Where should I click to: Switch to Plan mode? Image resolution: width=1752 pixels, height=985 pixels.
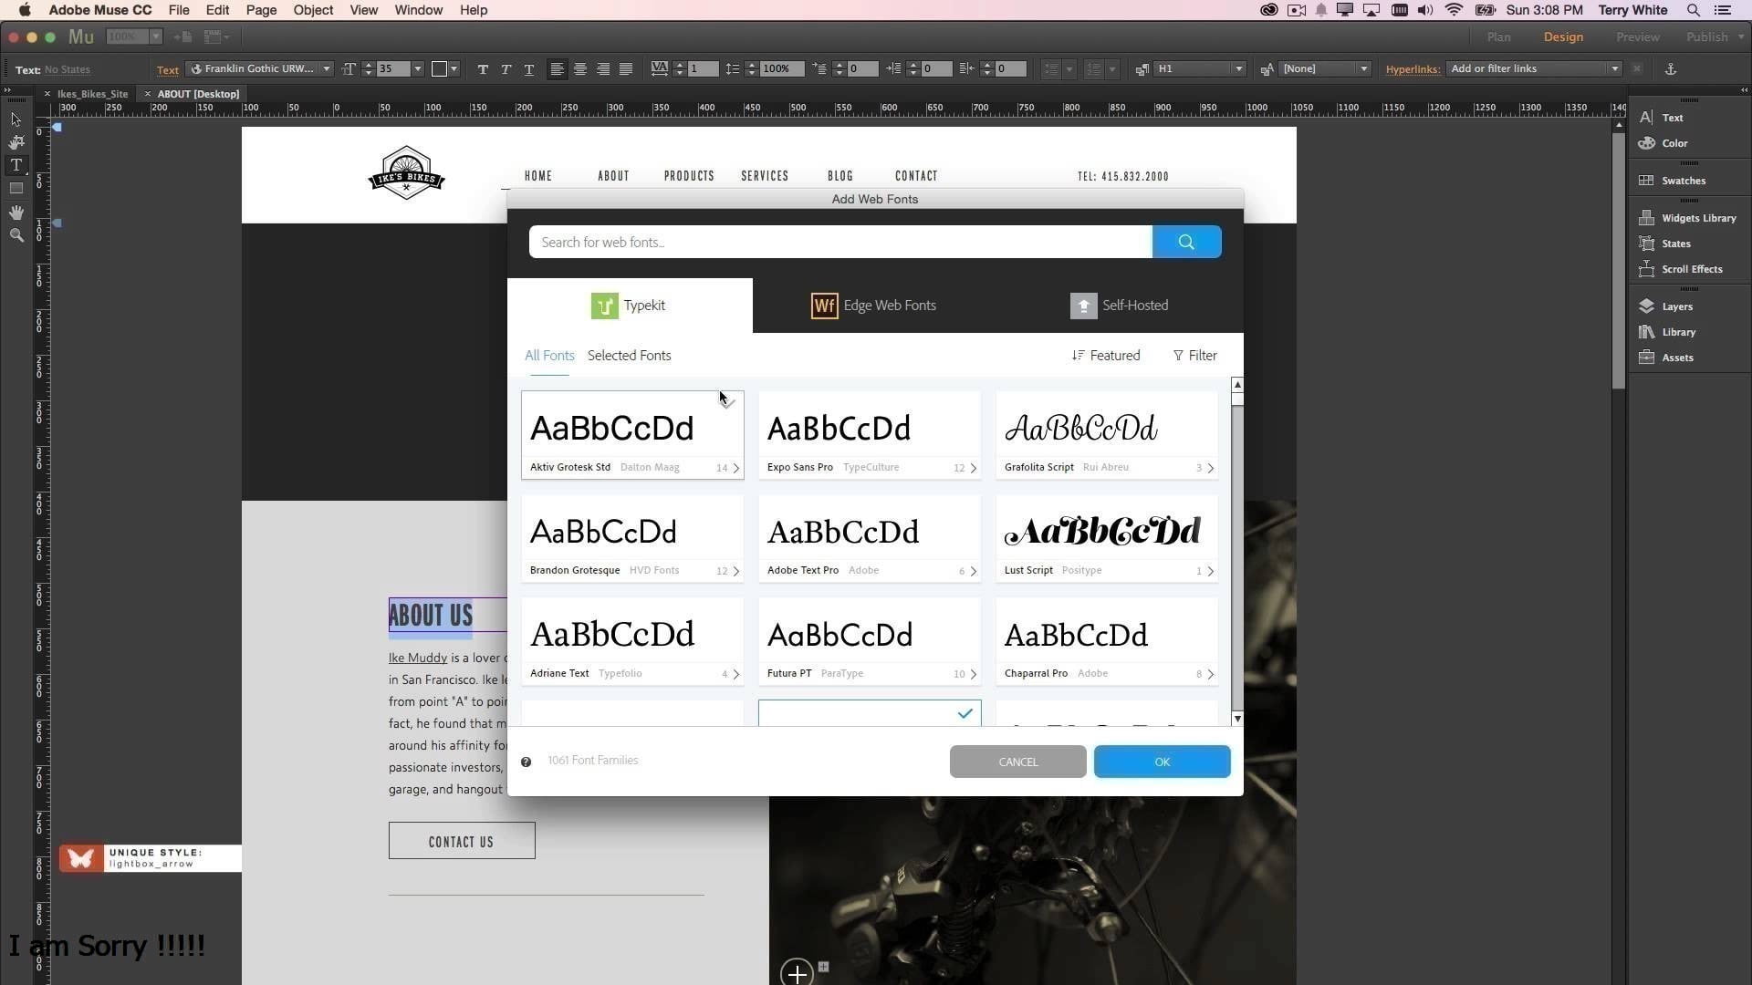[x=1498, y=37]
